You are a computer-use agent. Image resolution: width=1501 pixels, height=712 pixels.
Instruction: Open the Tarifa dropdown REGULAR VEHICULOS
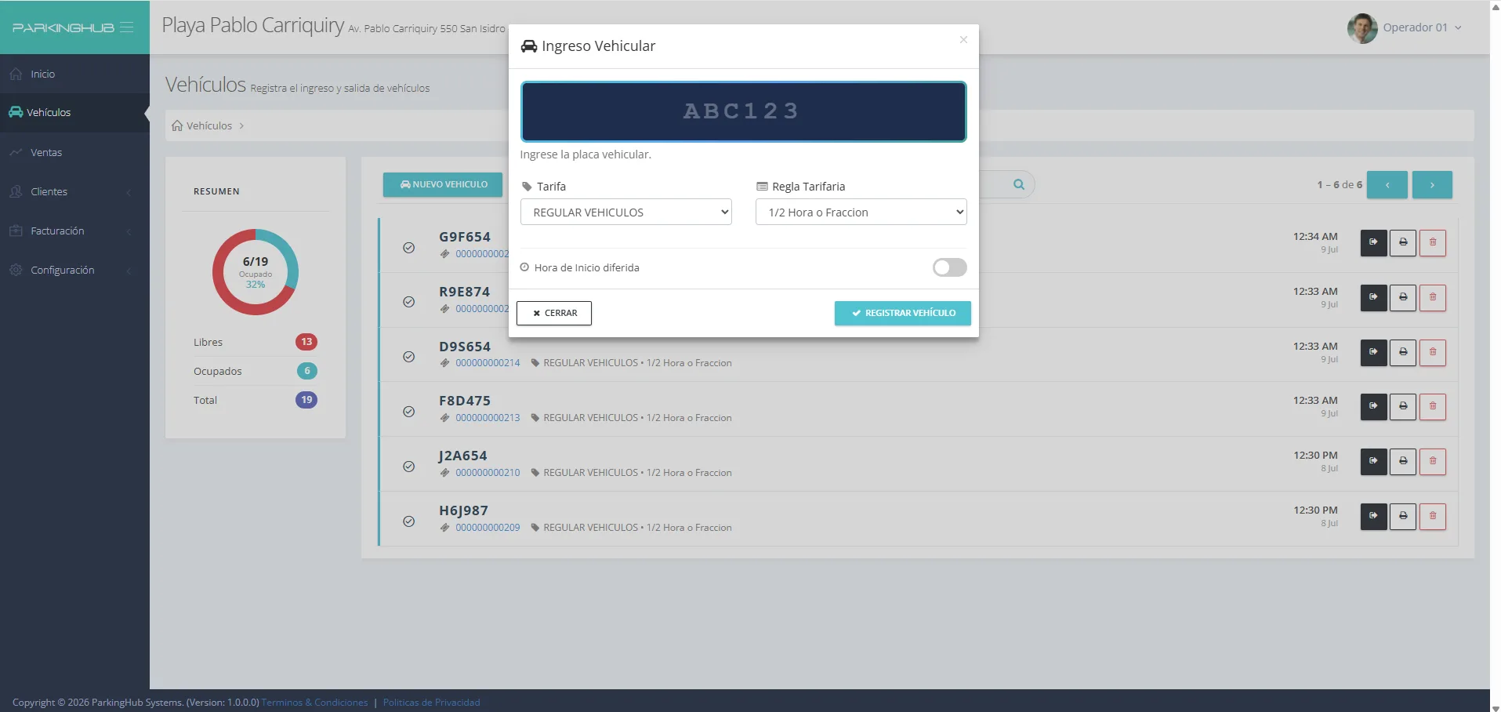[625, 212]
